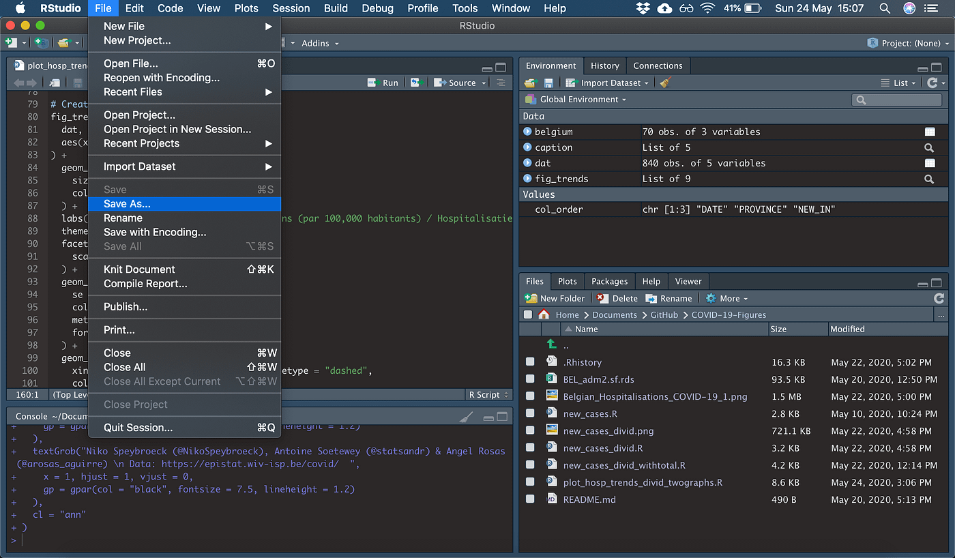This screenshot has height=558, width=955.
Task: Refresh the Files pane listing
Action: 939,298
